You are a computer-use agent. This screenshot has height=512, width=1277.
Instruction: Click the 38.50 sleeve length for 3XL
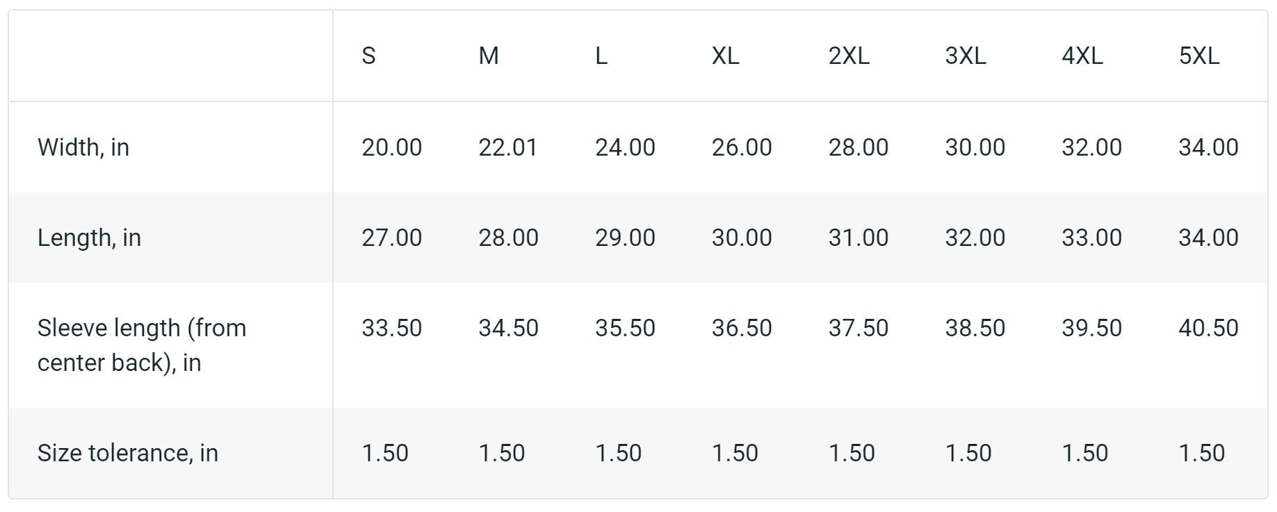click(975, 328)
